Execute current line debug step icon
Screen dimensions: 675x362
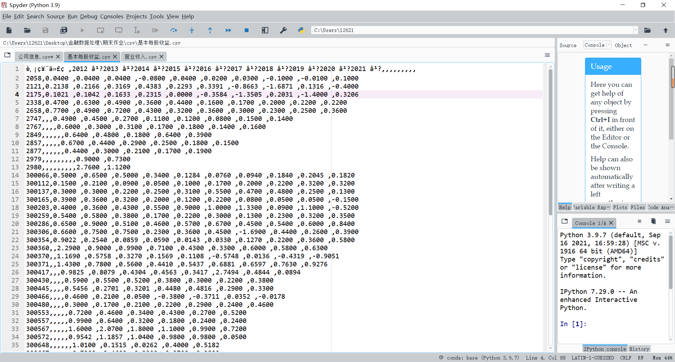pos(174,30)
